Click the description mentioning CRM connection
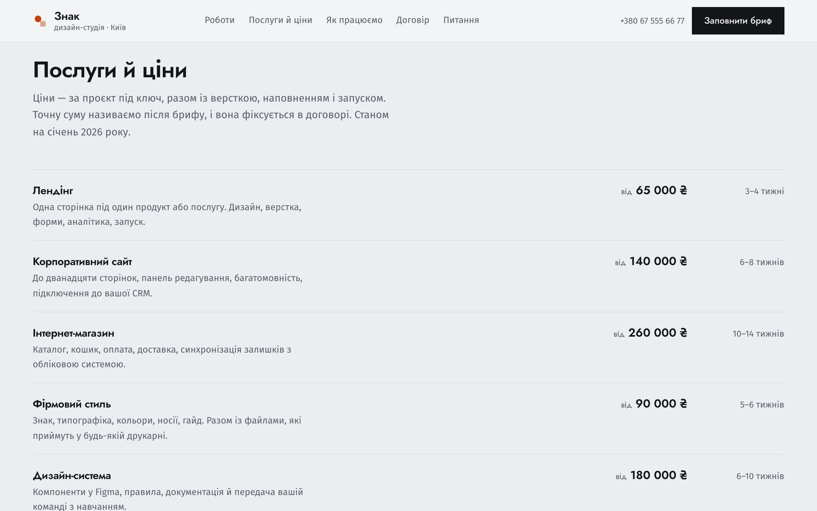Viewport: 817px width, 511px height. pos(167,286)
